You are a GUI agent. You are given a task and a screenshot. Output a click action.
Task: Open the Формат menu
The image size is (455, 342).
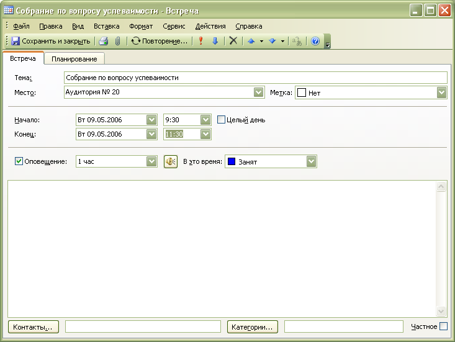point(141,26)
